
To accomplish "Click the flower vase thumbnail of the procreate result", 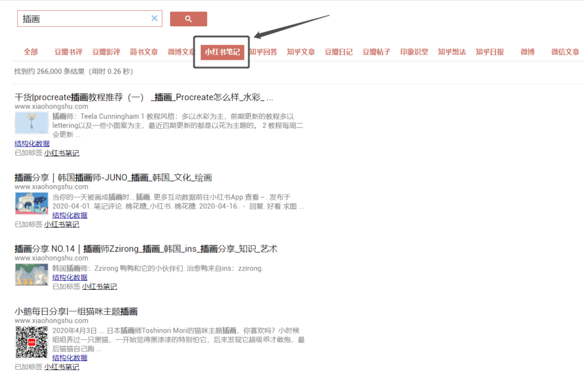I will tap(32, 123).
